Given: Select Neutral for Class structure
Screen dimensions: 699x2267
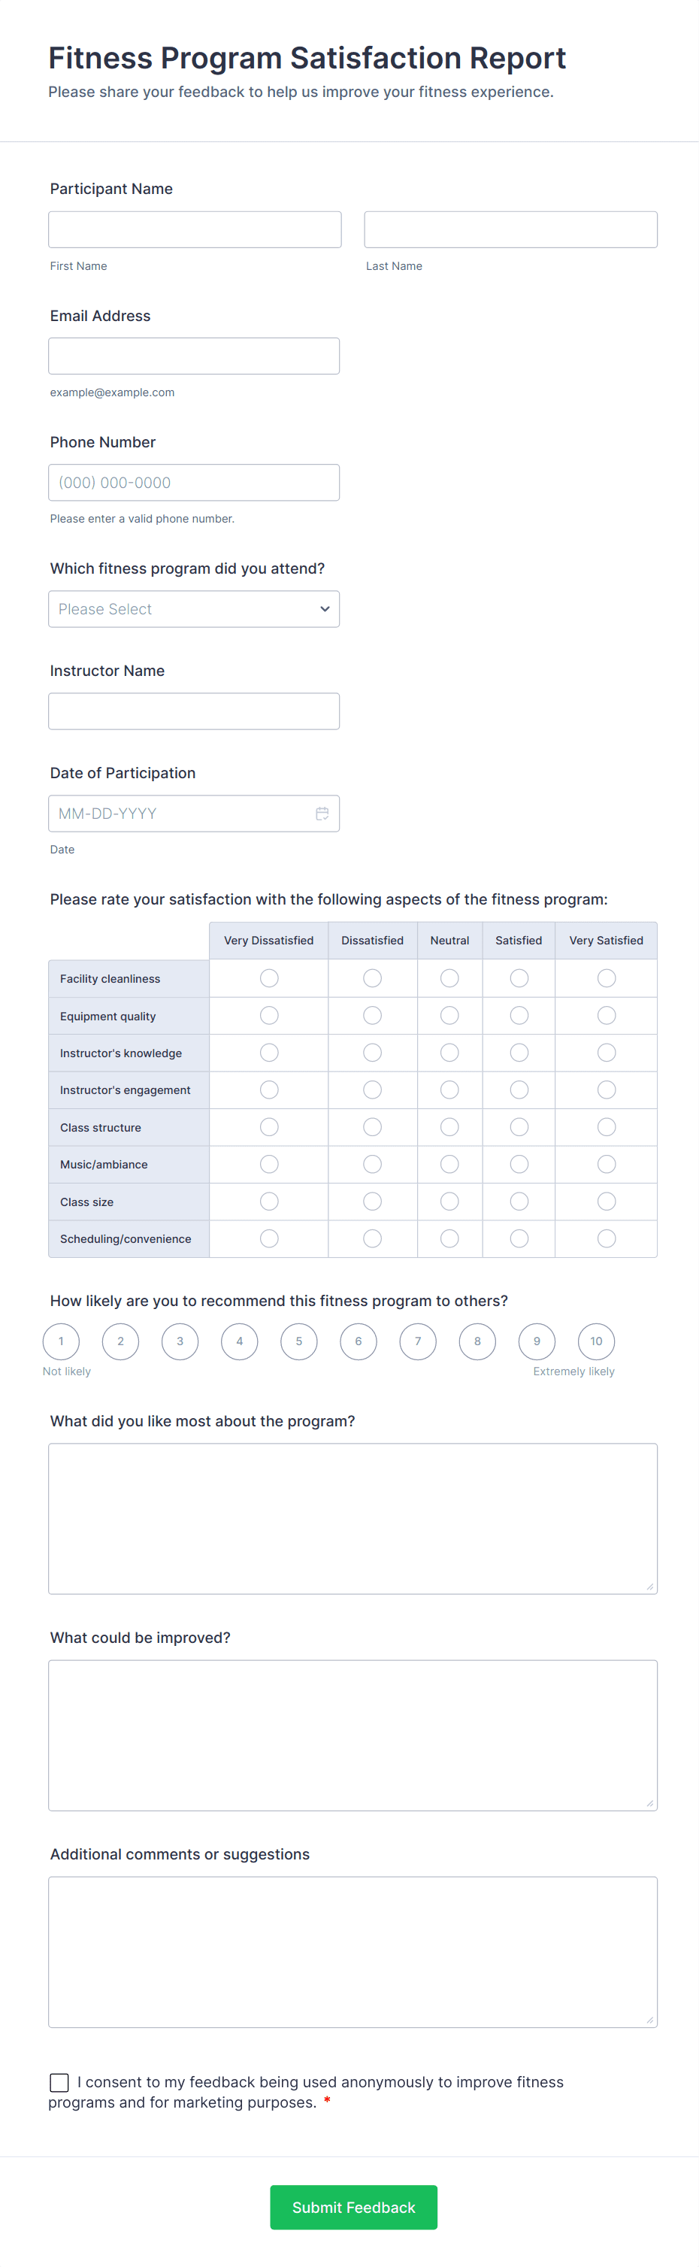Looking at the screenshot, I should point(449,1126).
